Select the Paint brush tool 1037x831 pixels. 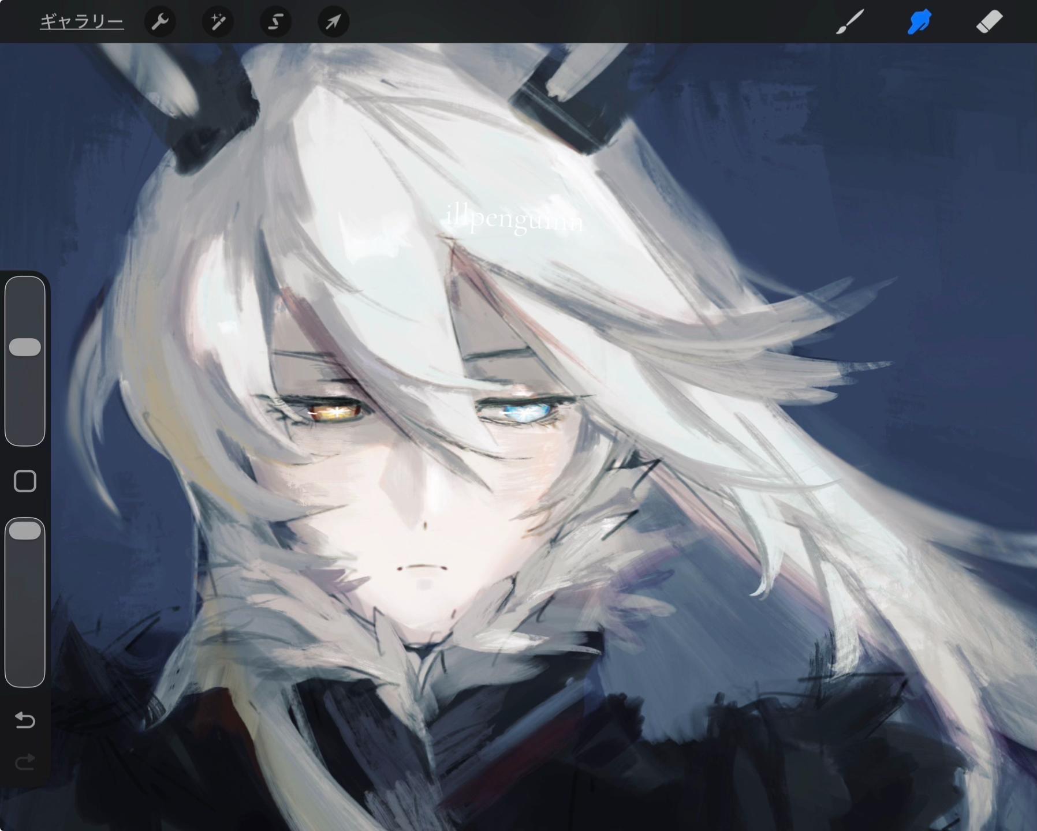[x=850, y=22]
